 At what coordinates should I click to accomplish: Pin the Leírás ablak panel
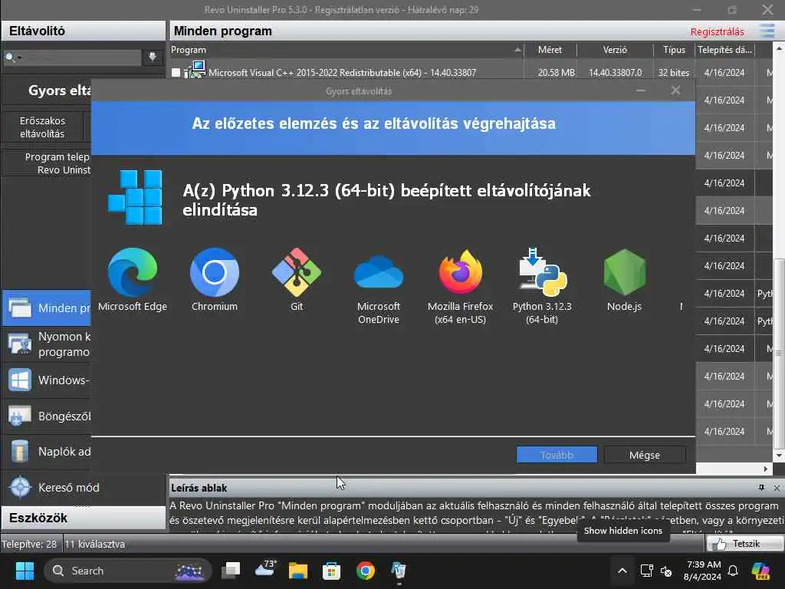761,487
